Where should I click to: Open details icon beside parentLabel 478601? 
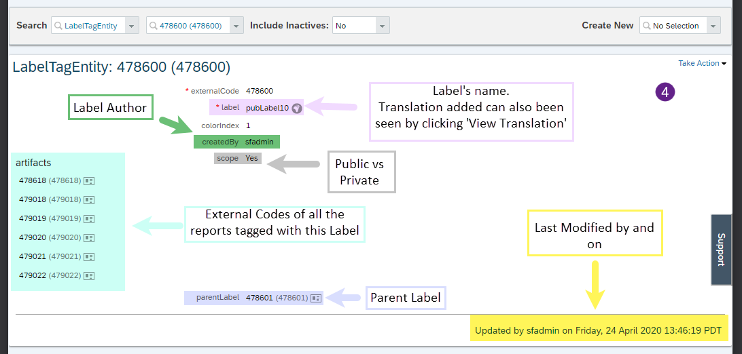316,298
